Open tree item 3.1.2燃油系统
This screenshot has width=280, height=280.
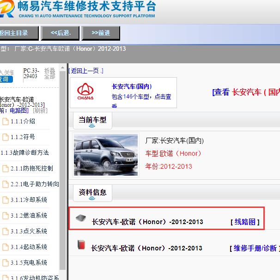click(29, 215)
